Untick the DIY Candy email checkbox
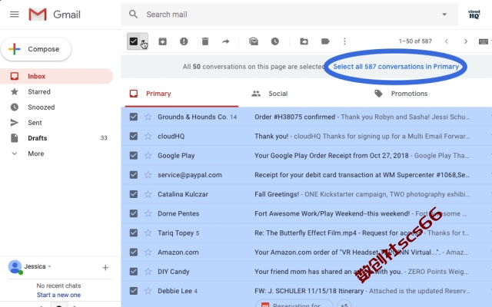 point(133,272)
